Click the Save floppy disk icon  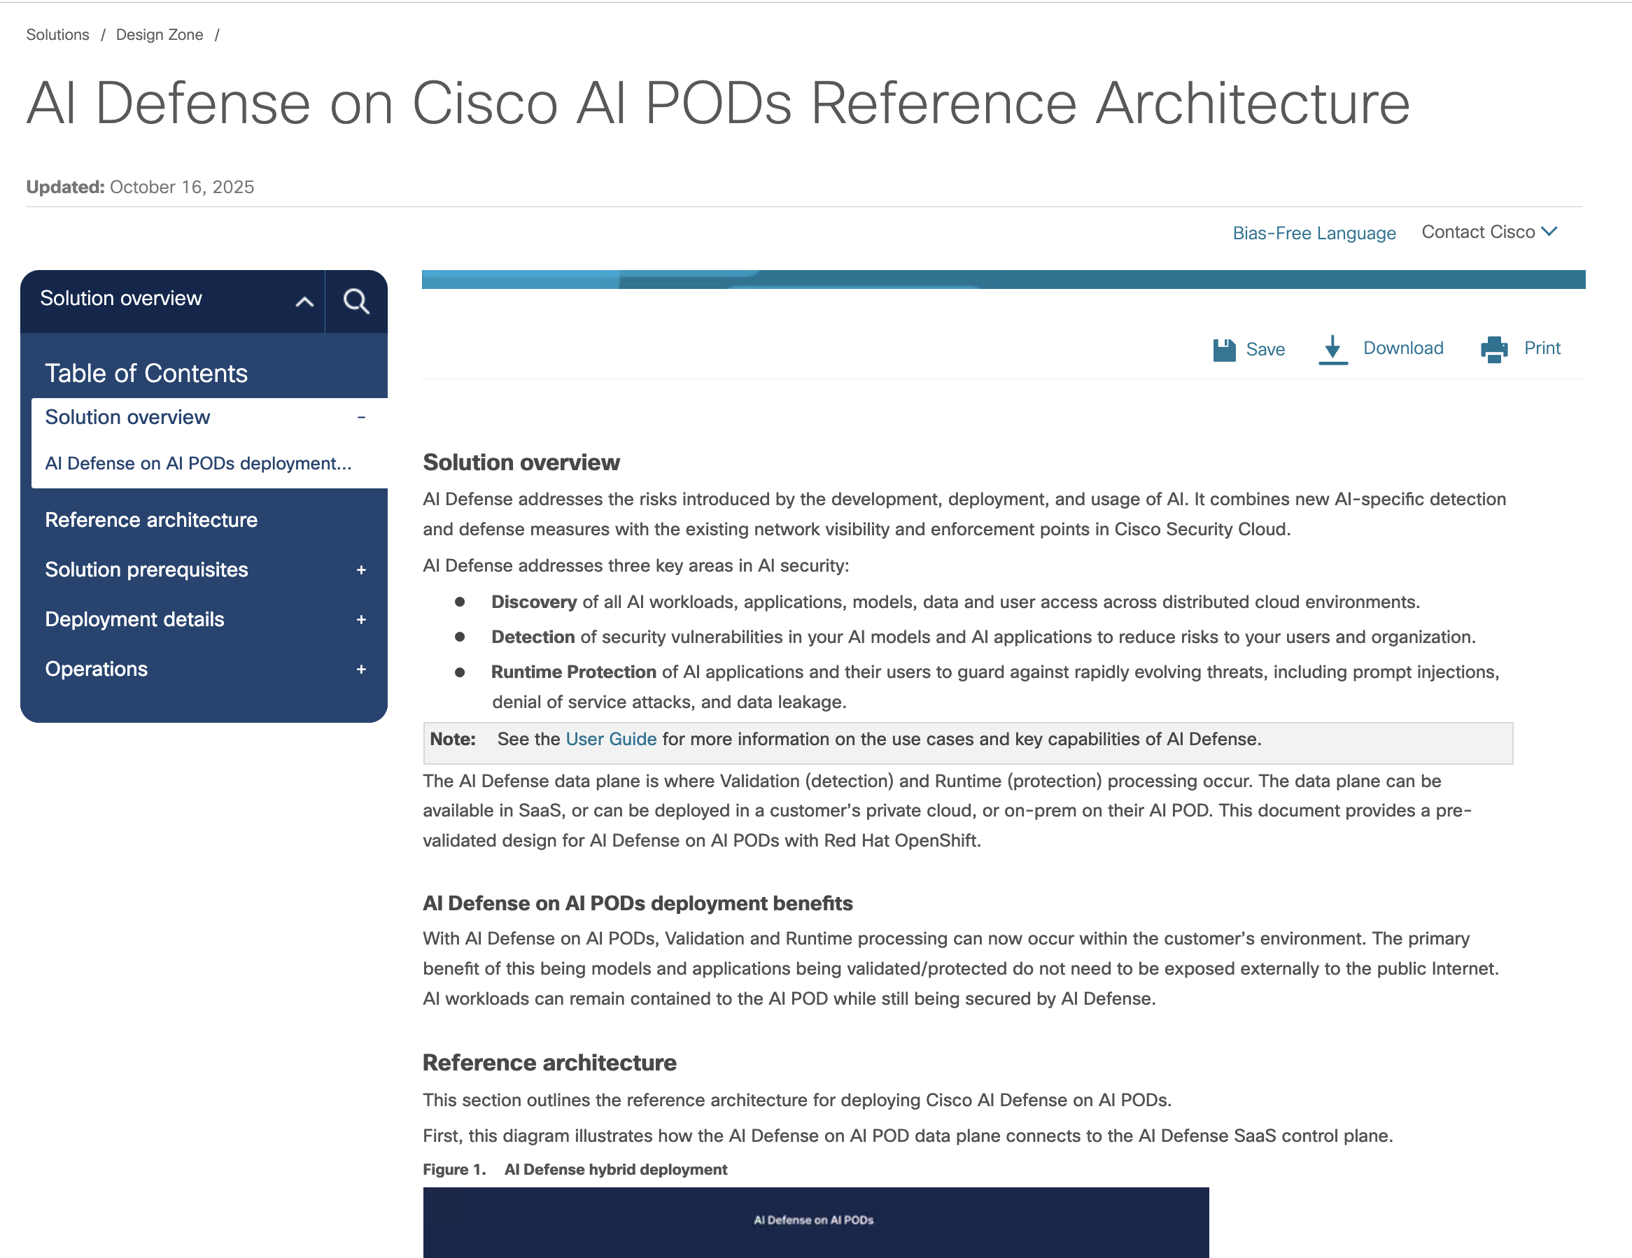pos(1224,350)
